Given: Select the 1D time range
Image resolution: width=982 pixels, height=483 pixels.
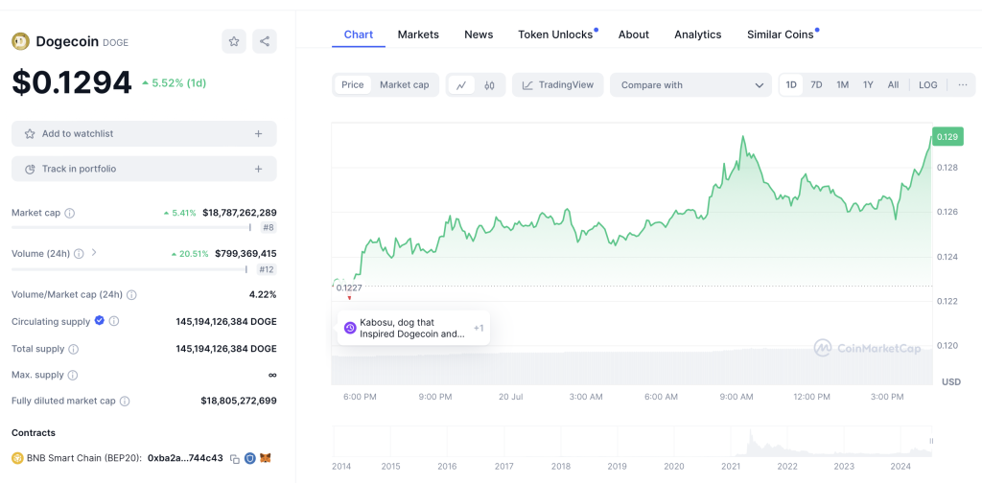Looking at the screenshot, I should pyautogui.click(x=791, y=85).
